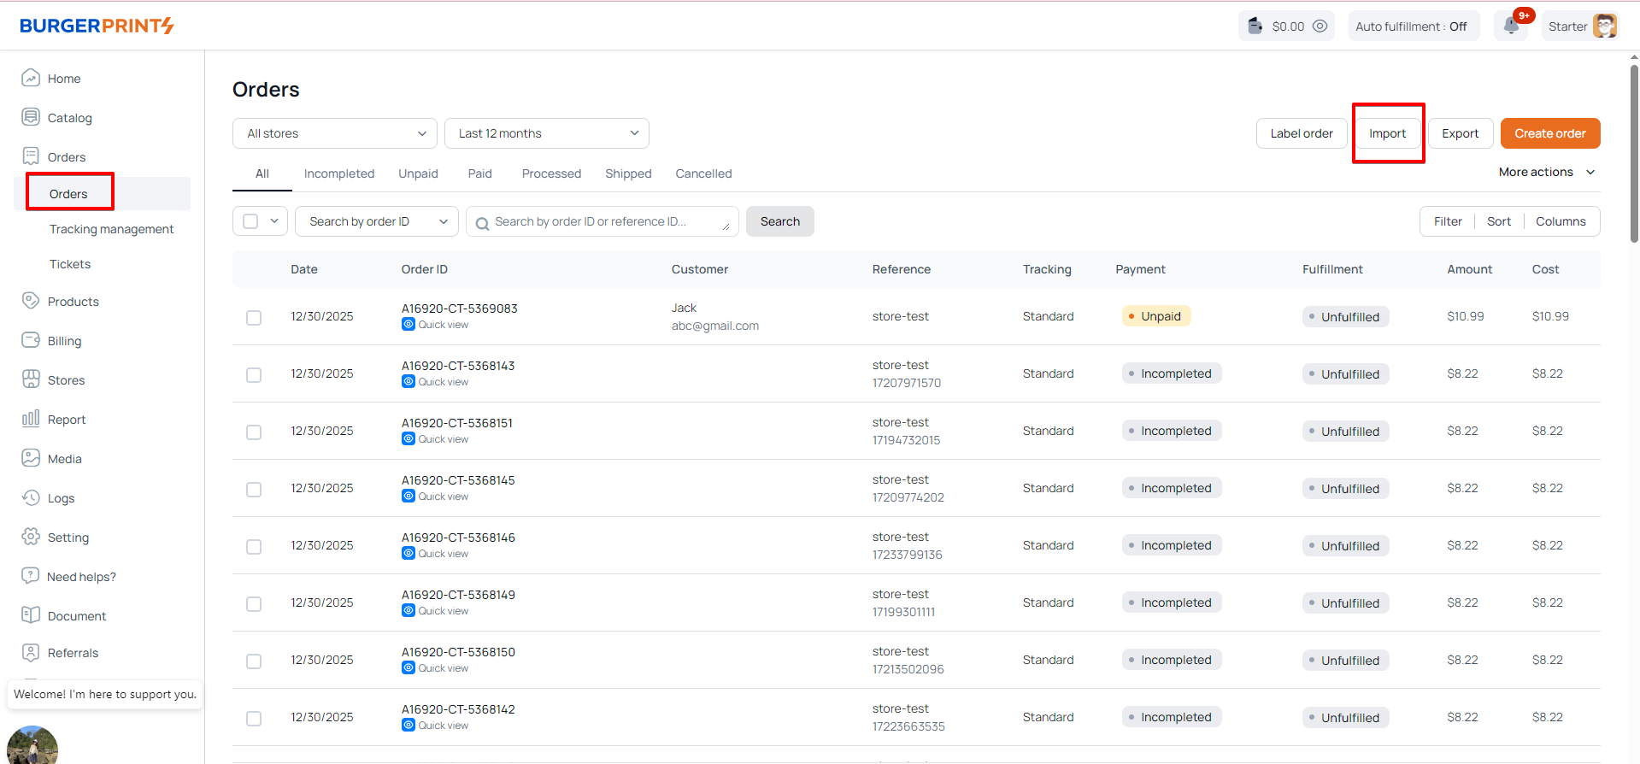Switch to the Unpaid tab

(x=418, y=173)
